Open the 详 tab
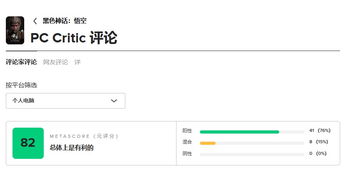 (77, 62)
